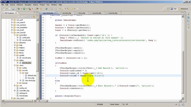Click the top fast-view icon in right trim

[188, 14]
